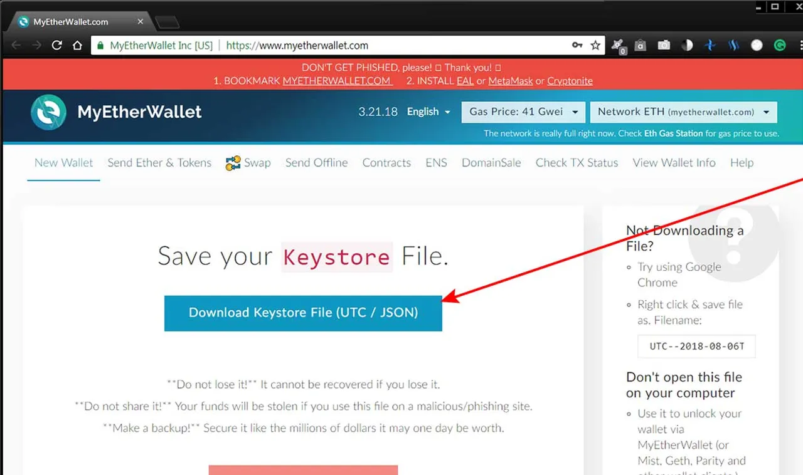The height and width of the screenshot is (475, 803).
Task: Go to the browser home page
Action: pos(77,45)
